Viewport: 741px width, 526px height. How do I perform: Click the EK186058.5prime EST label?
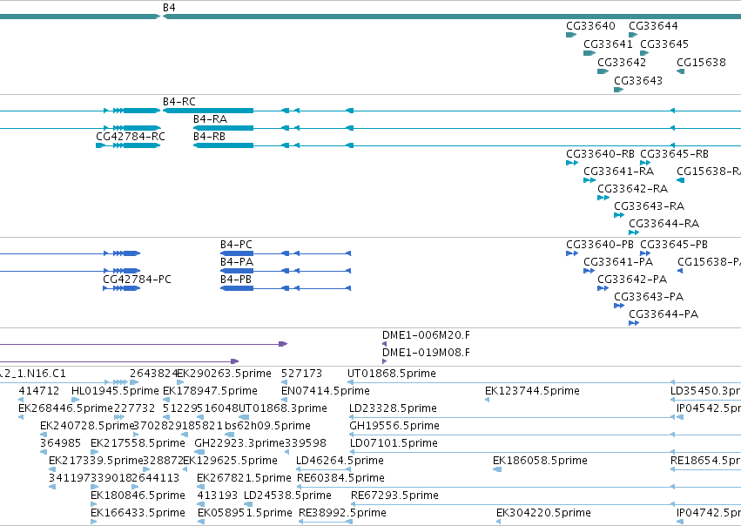point(540,461)
